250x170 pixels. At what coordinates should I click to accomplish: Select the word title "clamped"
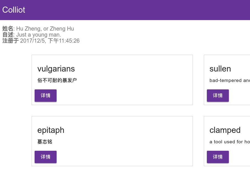pos(225,130)
